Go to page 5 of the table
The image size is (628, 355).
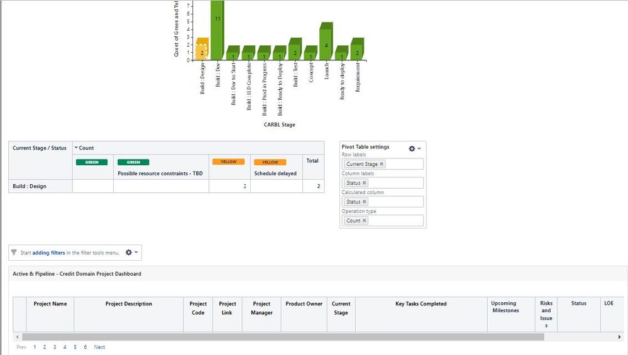75,347
